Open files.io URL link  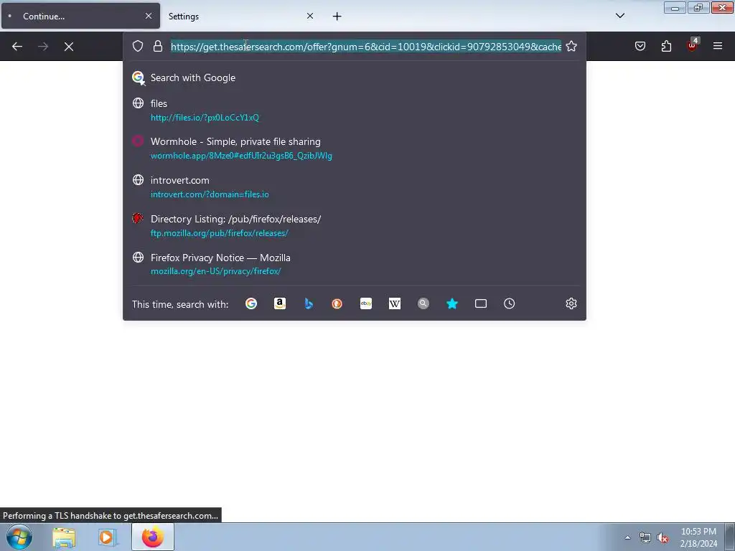pyautogui.click(x=205, y=118)
